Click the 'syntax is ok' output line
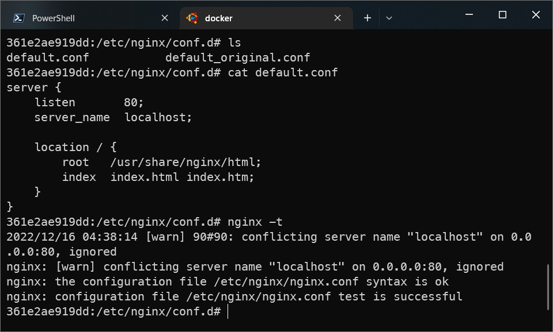This screenshot has height=332, width=553. click(x=228, y=281)
